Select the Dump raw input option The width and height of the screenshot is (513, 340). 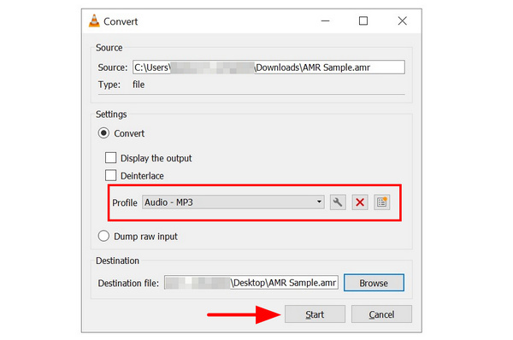(103, 236)
